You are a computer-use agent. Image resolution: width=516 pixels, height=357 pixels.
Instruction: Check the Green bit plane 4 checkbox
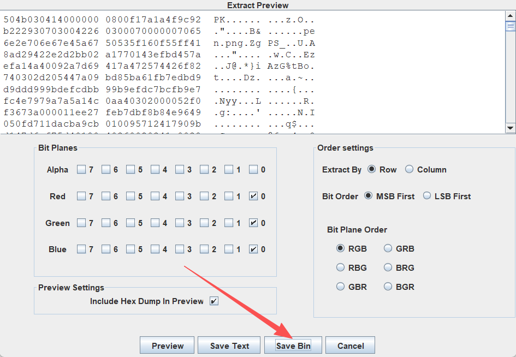point(155,223)
